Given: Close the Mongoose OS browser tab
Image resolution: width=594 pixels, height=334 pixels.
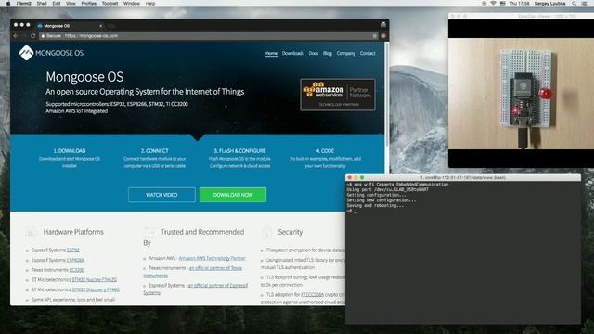Looking at the screenshot, I should (101, 26).
